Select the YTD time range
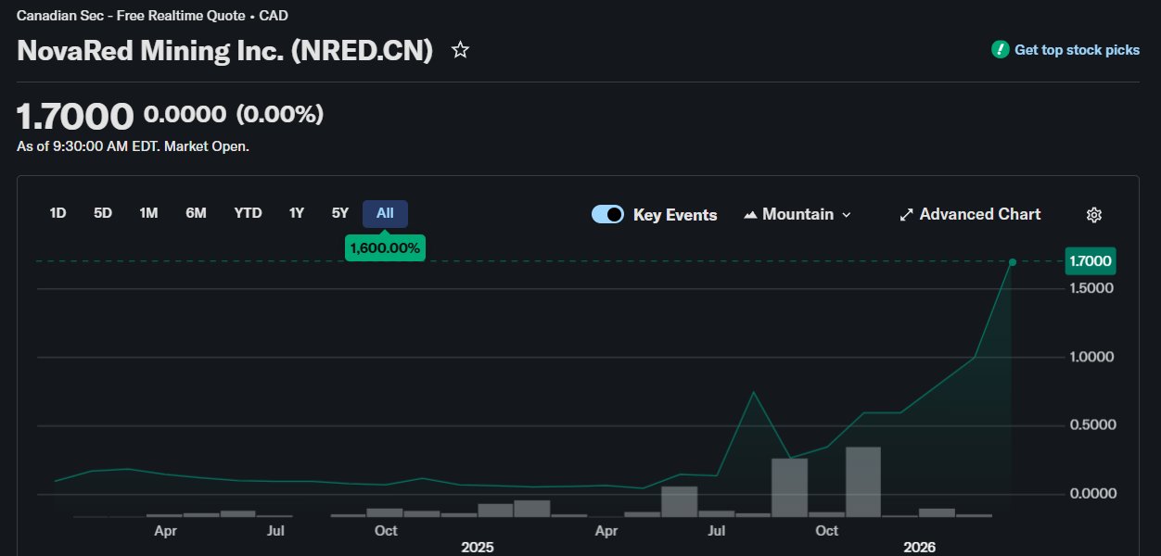 (x=248, y=213)
